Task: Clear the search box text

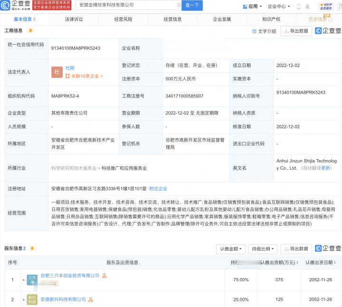Action: (179, 5)
